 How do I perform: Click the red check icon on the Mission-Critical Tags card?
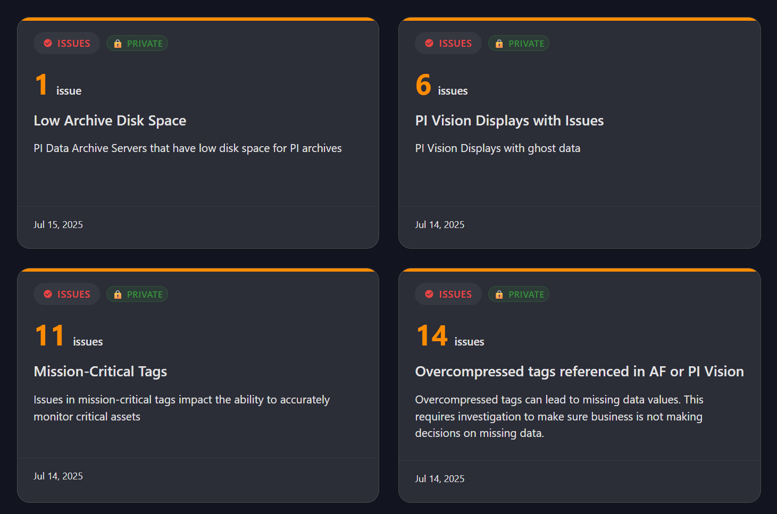[48, 294]
